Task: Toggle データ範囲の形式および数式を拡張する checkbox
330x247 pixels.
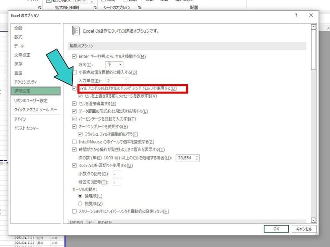Action: [x=74, y=111]
